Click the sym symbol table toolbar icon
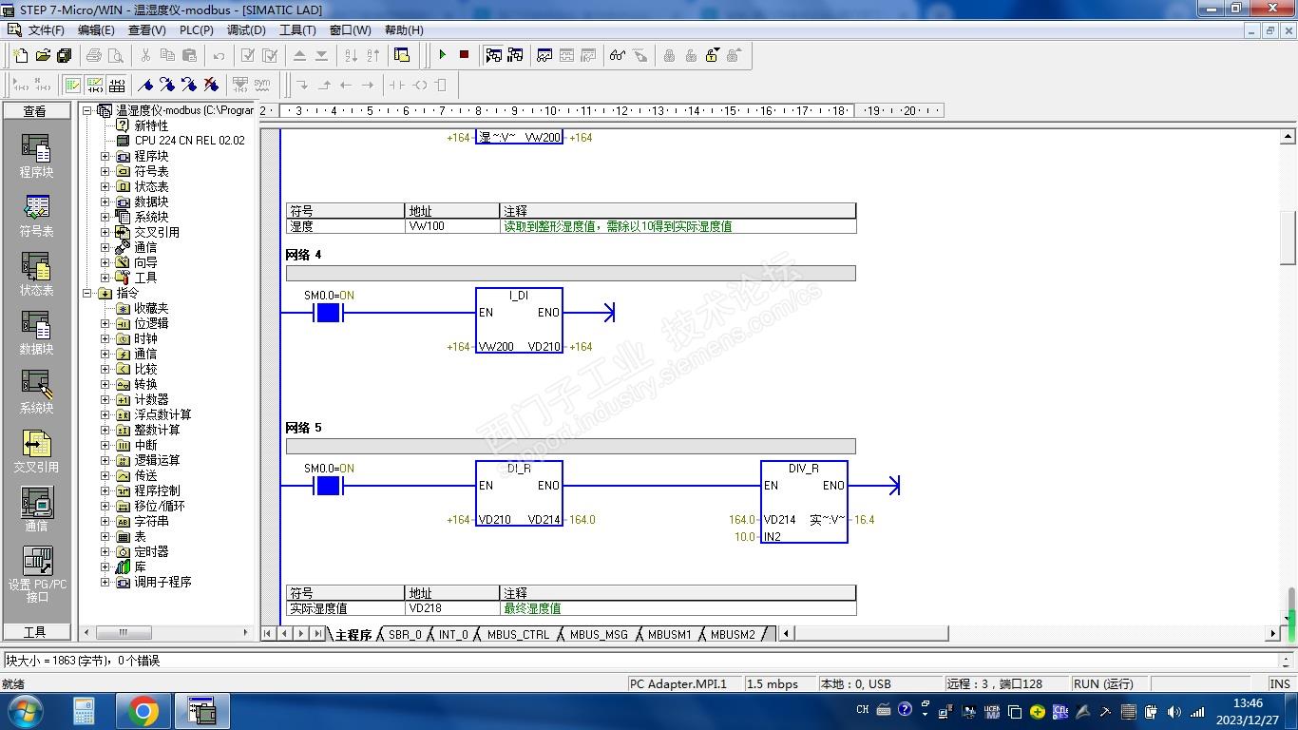Viewport: 1298px width, 730px height. pos(261,85)
